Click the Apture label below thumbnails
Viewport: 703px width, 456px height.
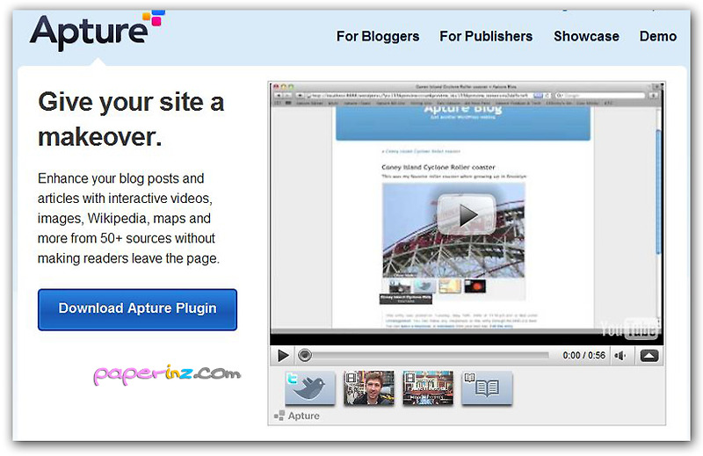(x=297, y=416)
